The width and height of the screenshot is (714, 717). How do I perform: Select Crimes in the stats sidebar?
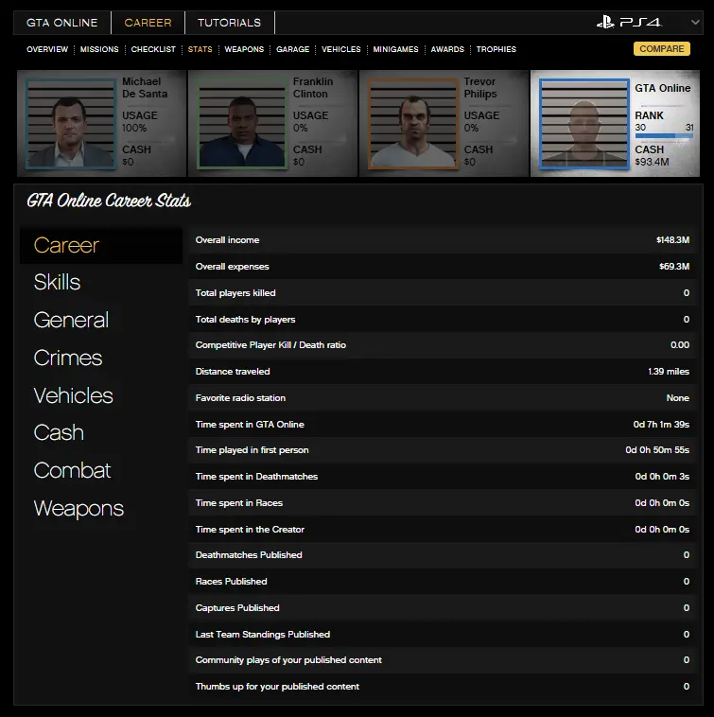click(68, 358)
